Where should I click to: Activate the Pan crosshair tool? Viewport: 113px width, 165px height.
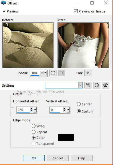[x=88, y=73]
